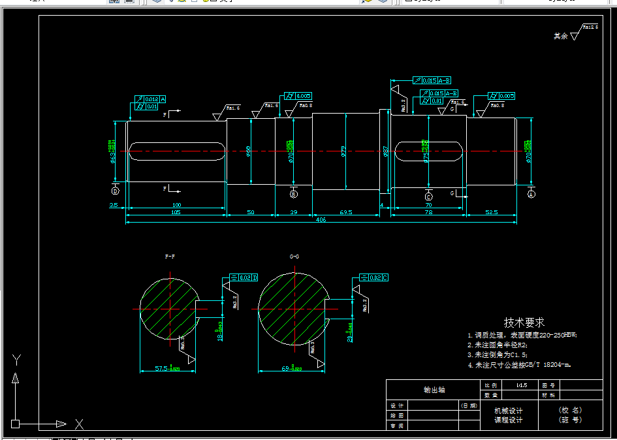
Task: Select the overall length dimension 406
Action: pyautogui.click(x=321, y=220)
